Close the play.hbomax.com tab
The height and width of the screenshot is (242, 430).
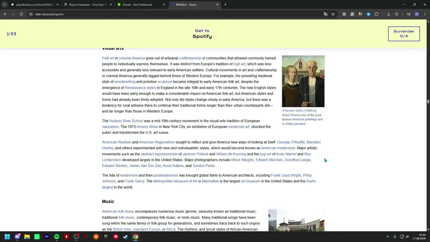coord(57,5)
